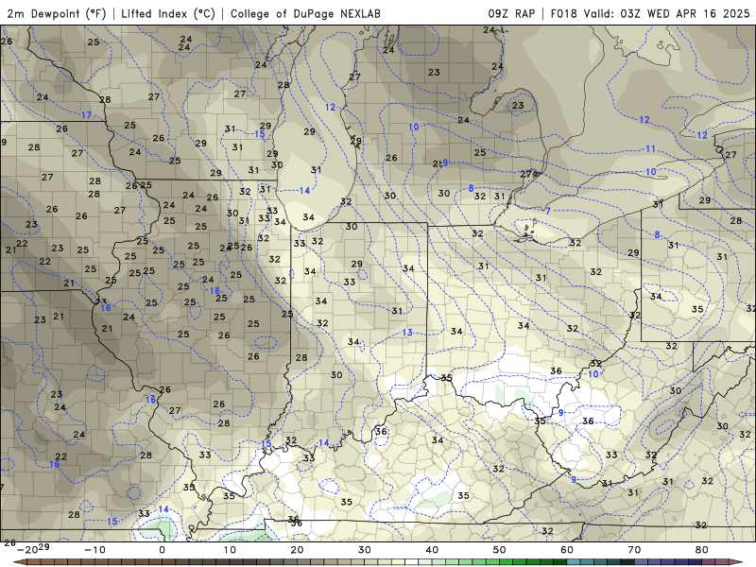Click the '60' tick on the color scale

[567, 550]
